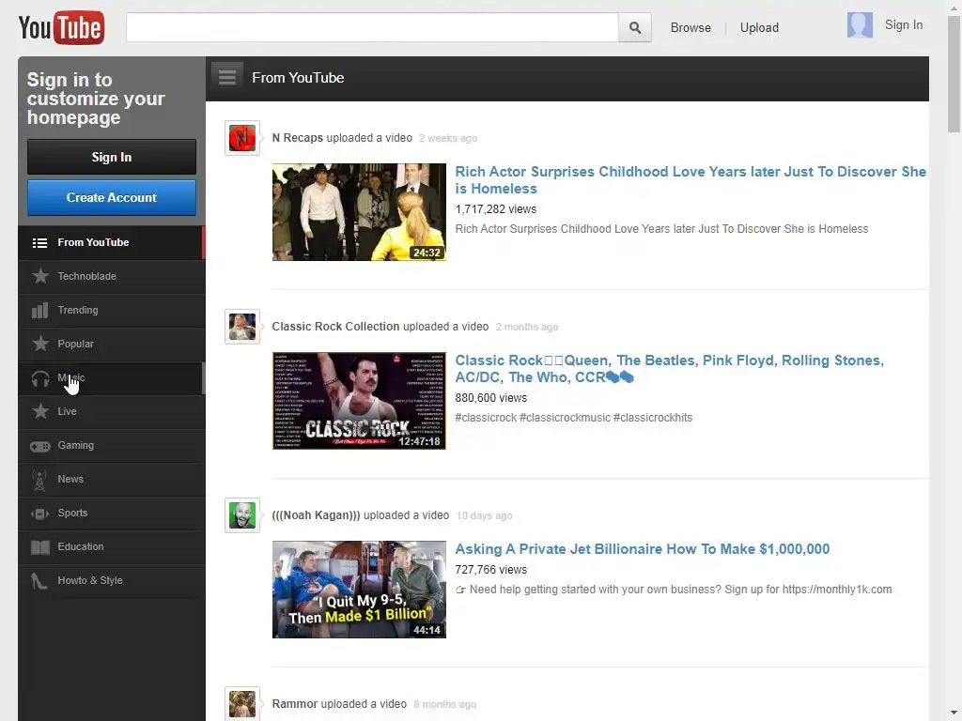Click the magnifying glass search button
962x721 pixels.
[635, 27]
